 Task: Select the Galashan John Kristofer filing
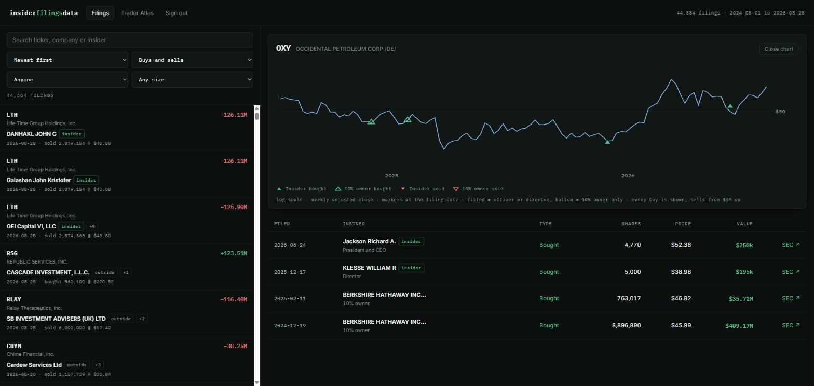(x=127, y=174)
